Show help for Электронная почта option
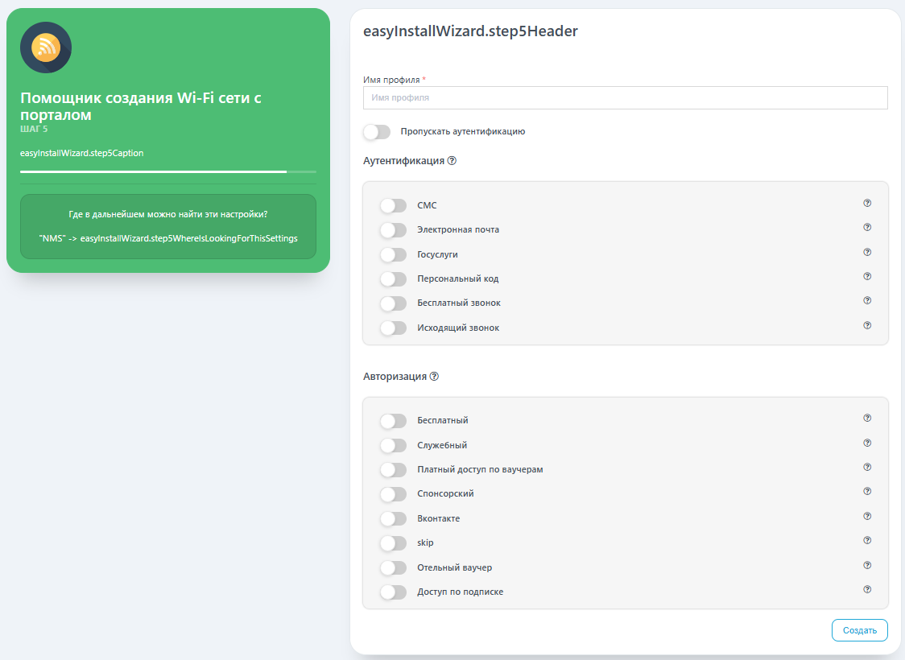This screenshot has width=905, height=660. click(867, 227)
